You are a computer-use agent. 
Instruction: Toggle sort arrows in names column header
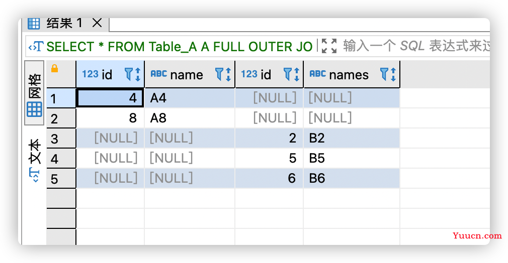pyautogui.click(x=393, y=74)
